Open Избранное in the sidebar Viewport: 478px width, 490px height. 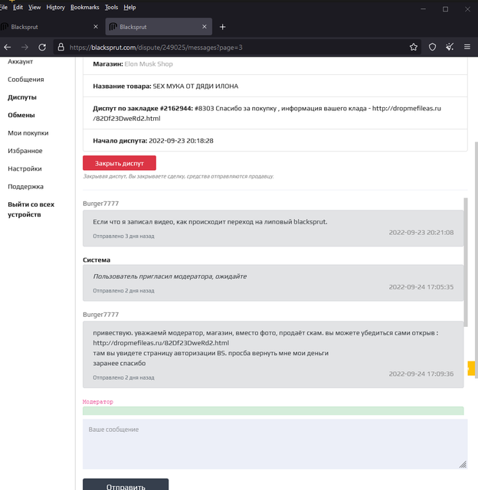pyautogui.click(x=25, y=151)
